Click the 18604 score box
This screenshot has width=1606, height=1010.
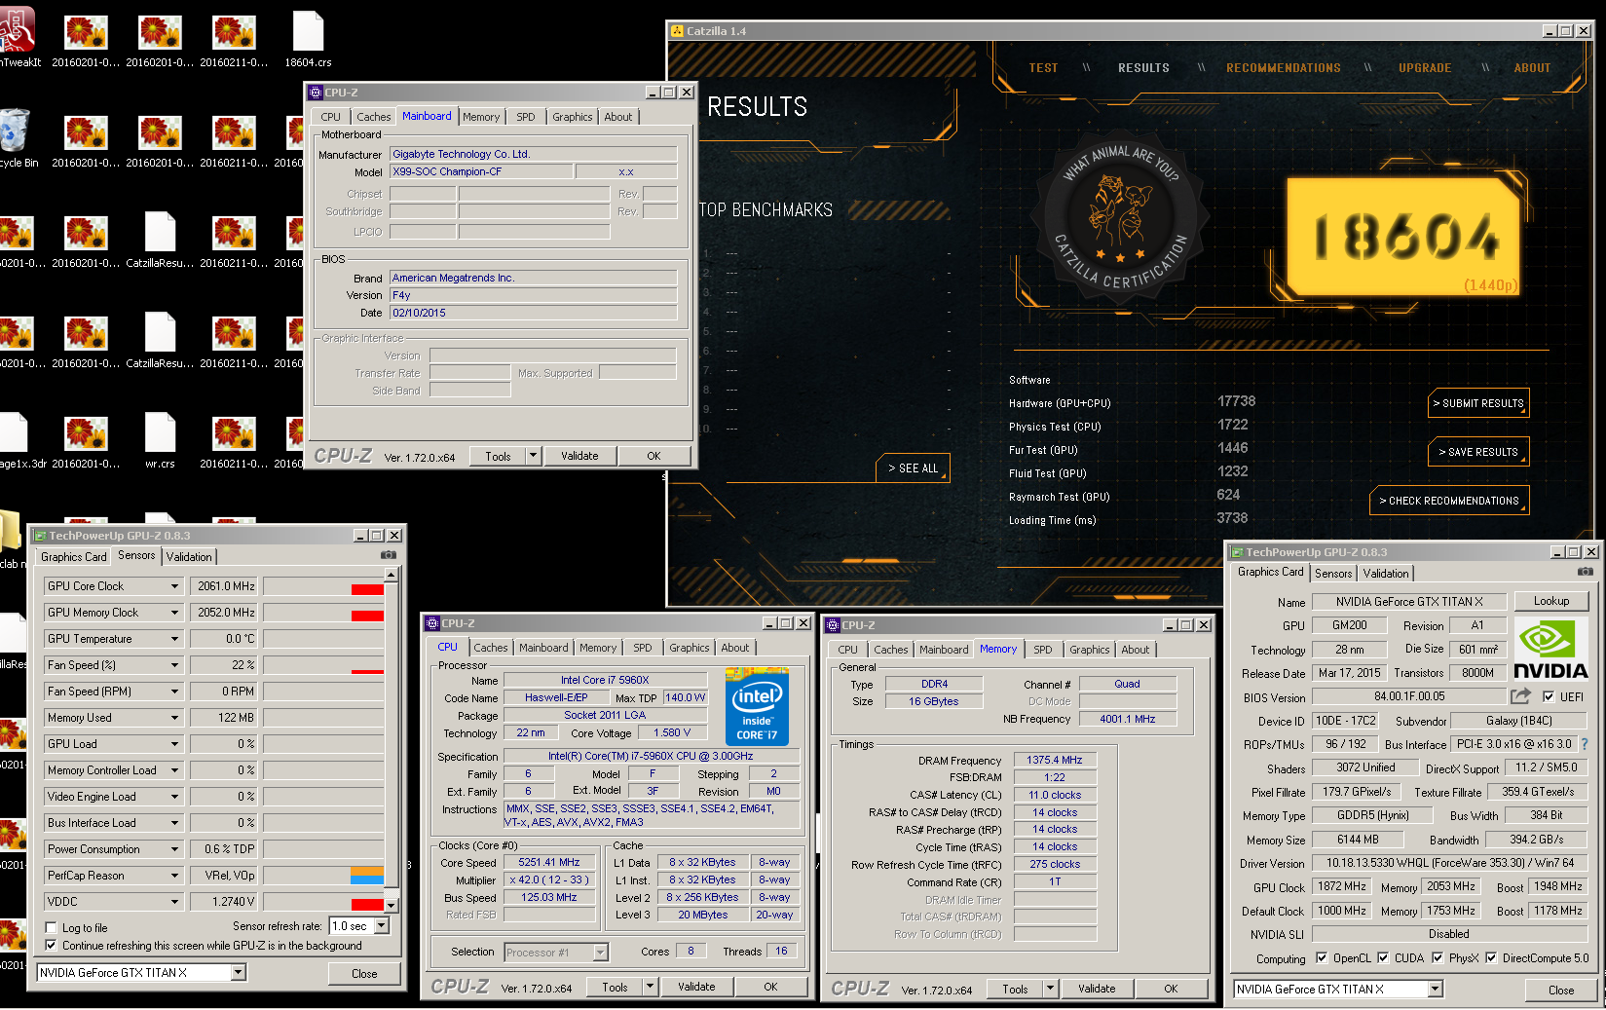[x=1404, y=238]
